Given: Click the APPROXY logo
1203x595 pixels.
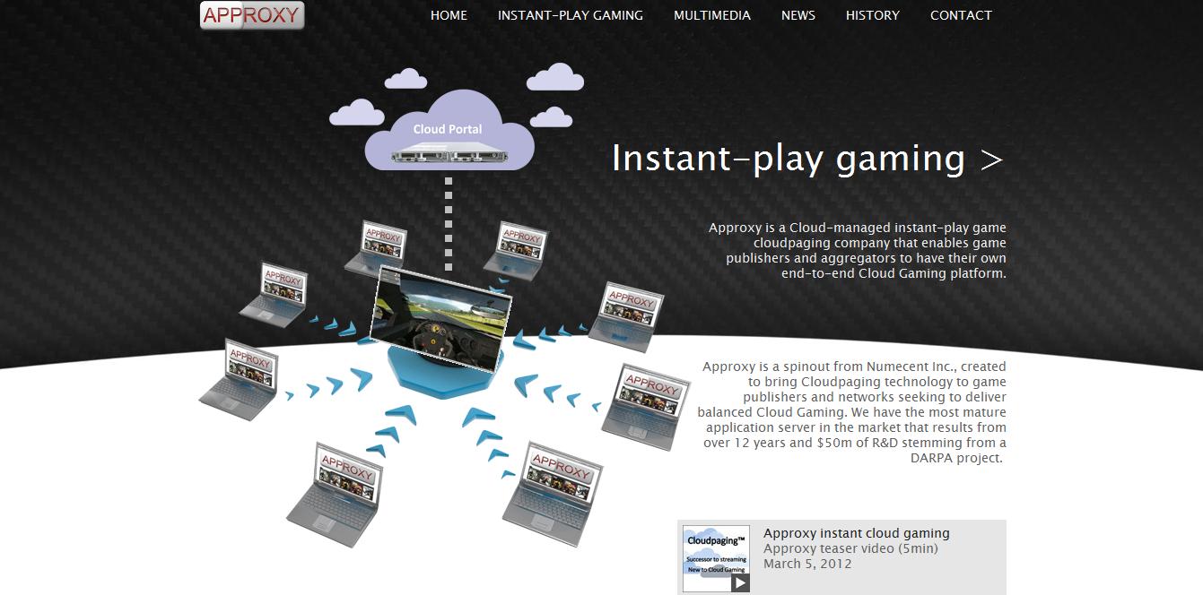Looking at the screenshot, I should [x=252, y=15].
